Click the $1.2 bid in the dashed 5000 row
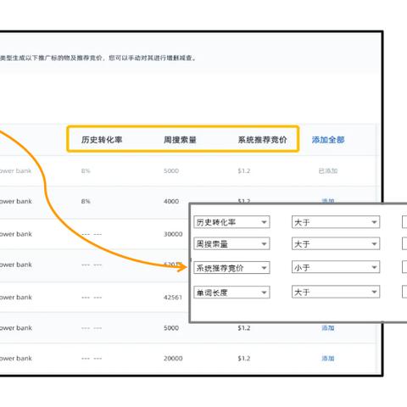Image resolution: width=407 pixels, height=407 pixels. click(x=244, y=328)
